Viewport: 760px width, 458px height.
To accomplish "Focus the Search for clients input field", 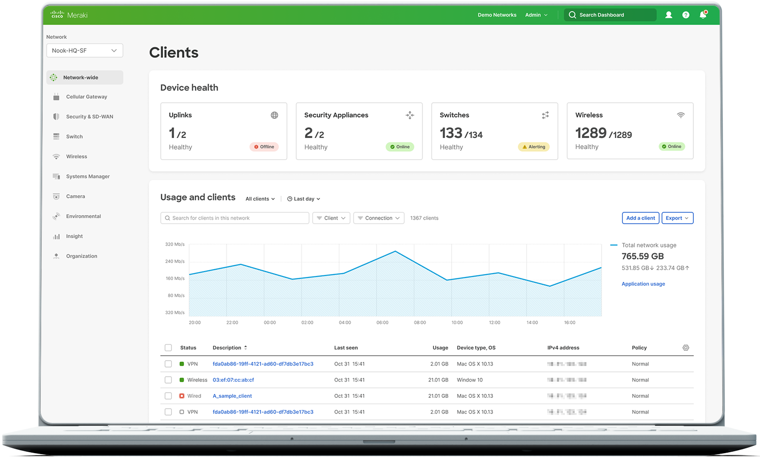I will pyautogui.click(x=235, y=218).
